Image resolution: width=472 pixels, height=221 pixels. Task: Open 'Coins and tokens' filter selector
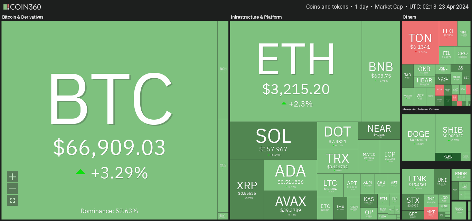point(327,7)
